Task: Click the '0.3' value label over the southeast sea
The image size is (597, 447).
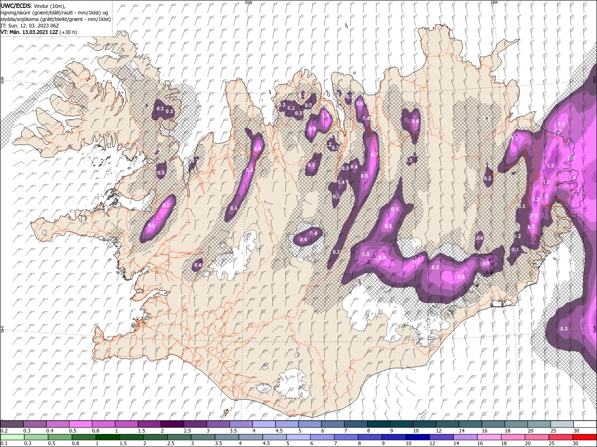Action: 564,329
